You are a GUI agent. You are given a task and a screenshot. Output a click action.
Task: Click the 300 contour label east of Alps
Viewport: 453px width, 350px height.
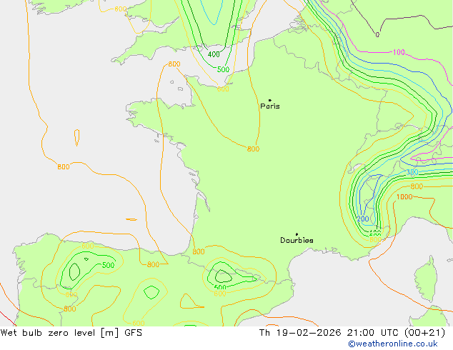click(x=412, y=172)
